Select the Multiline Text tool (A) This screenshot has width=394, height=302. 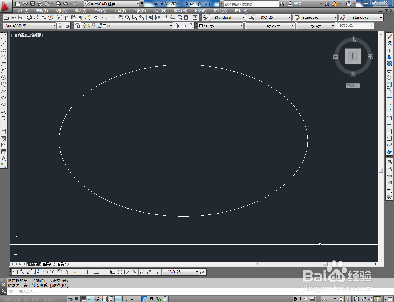coord(4,159)
